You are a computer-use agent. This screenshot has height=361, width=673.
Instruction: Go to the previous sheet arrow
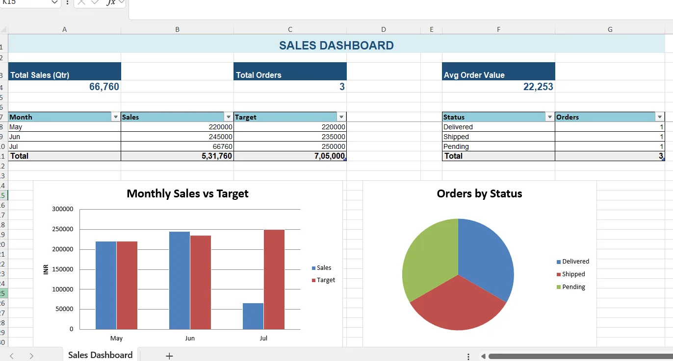point(12,356)
